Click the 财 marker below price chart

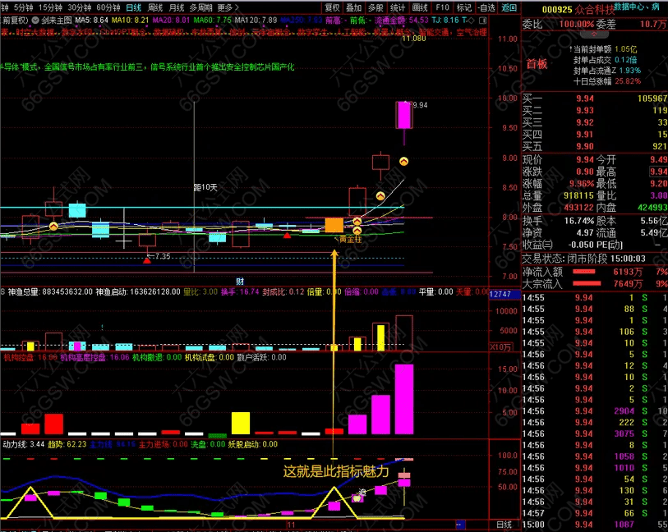[x=240, y=282]
